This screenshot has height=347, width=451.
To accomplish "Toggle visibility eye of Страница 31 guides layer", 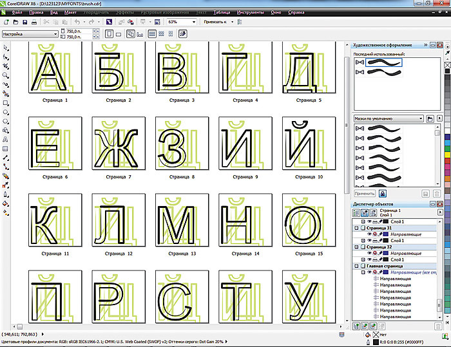I will (370, 234).
